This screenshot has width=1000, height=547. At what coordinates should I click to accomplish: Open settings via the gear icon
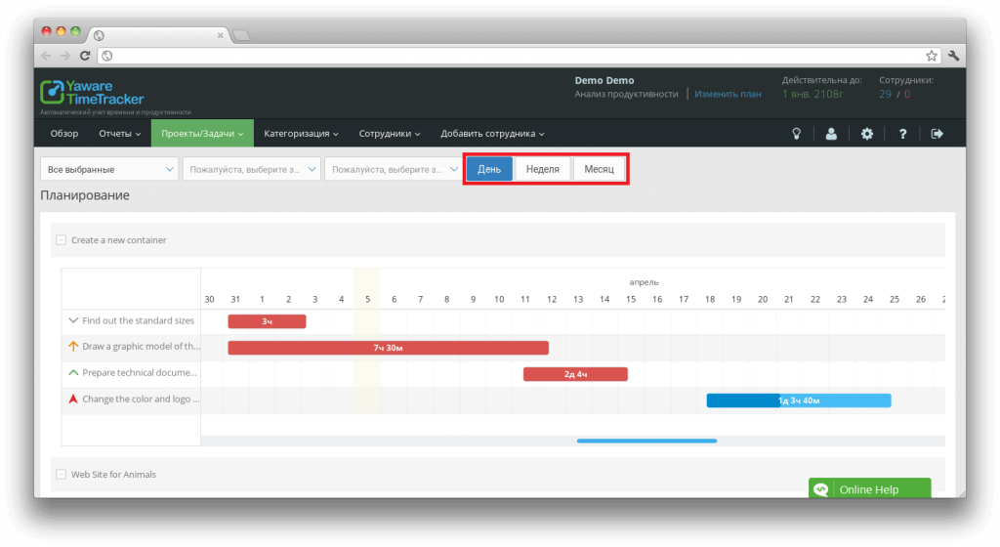pos(866,134)
